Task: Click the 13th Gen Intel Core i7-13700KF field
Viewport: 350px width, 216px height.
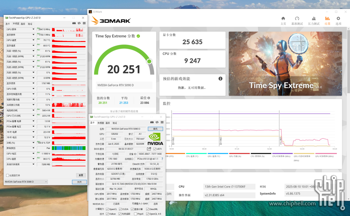Action: pos(229,187)
